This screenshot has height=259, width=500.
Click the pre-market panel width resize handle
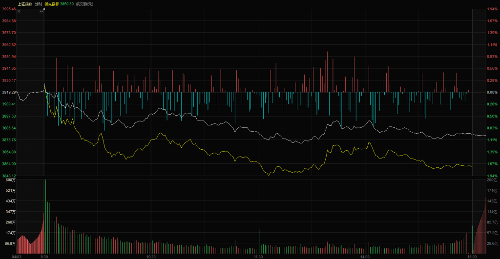(x=42, y=11)
